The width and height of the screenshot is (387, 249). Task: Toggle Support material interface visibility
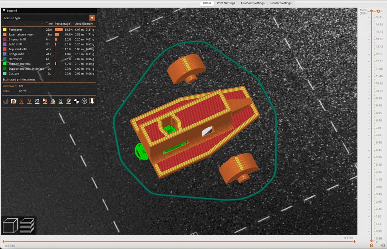[49, 69]
